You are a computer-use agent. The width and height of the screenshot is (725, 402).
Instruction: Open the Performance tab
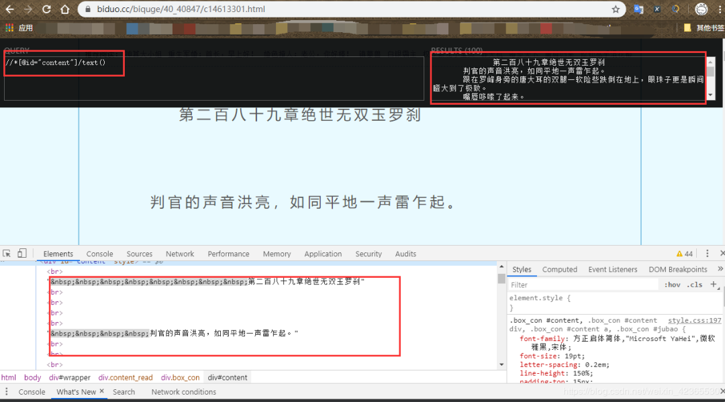[x=228, y=254]
